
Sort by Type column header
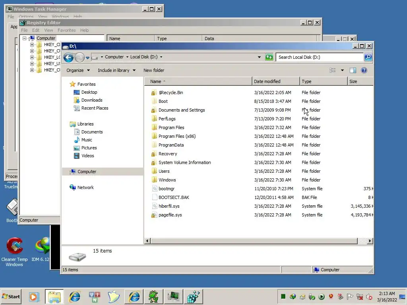pyautogui.click(x=324, y=81)
